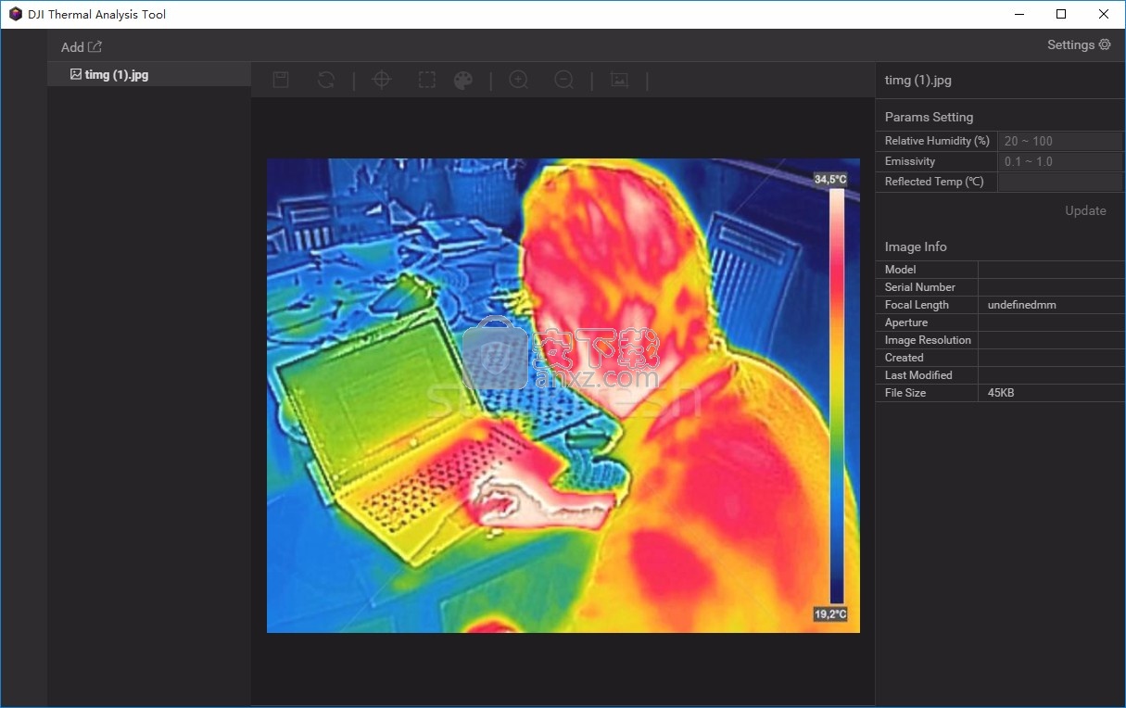Image resolution: width=1126 pixels, height=708 pixels.
Task: Click the Last Modified row label
Action: (x=918, y=375)
